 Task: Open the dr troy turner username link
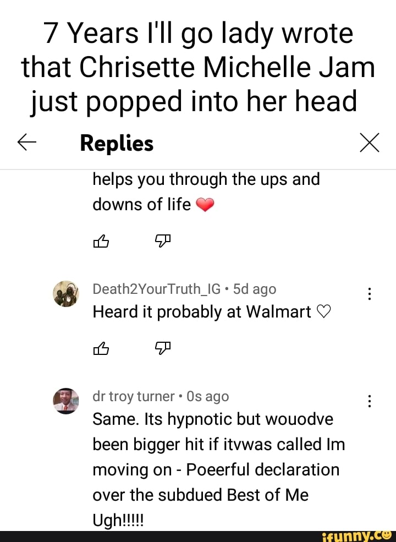[x=134, y=396]
